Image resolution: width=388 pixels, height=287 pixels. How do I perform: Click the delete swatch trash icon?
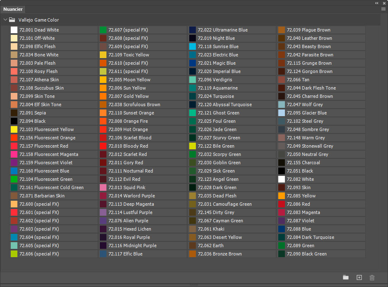[372, 277]
